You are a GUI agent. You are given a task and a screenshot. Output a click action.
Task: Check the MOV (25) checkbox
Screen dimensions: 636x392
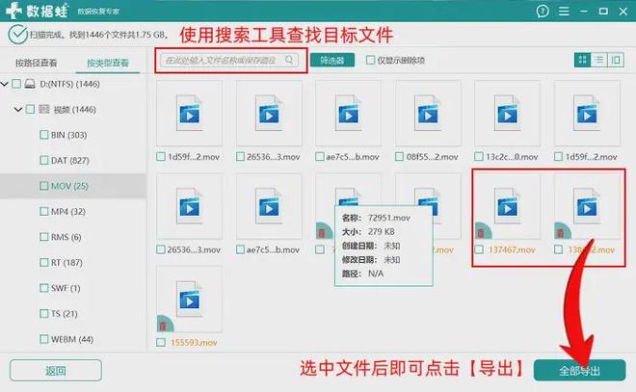(43, 186)
